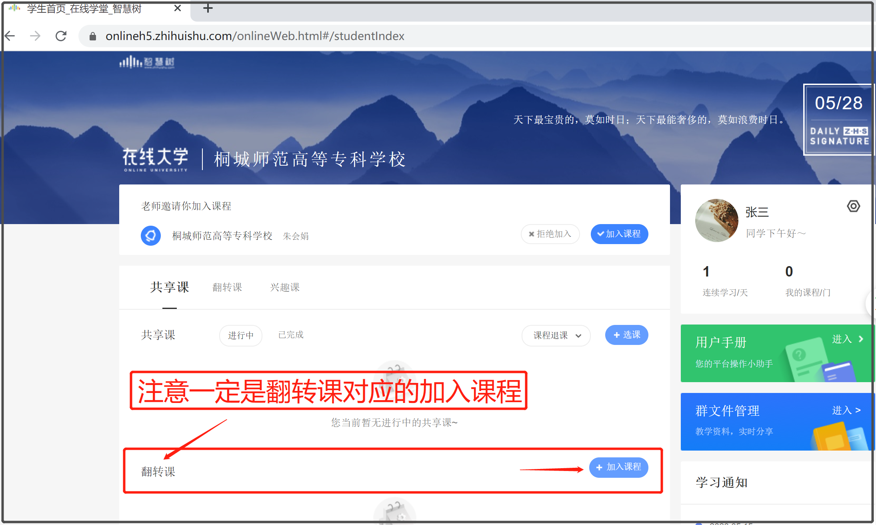The height and width of the screenshot is (525, 876).
Task: Click 加入课程 button in 翻转课 section
Action: click(618, 467)
